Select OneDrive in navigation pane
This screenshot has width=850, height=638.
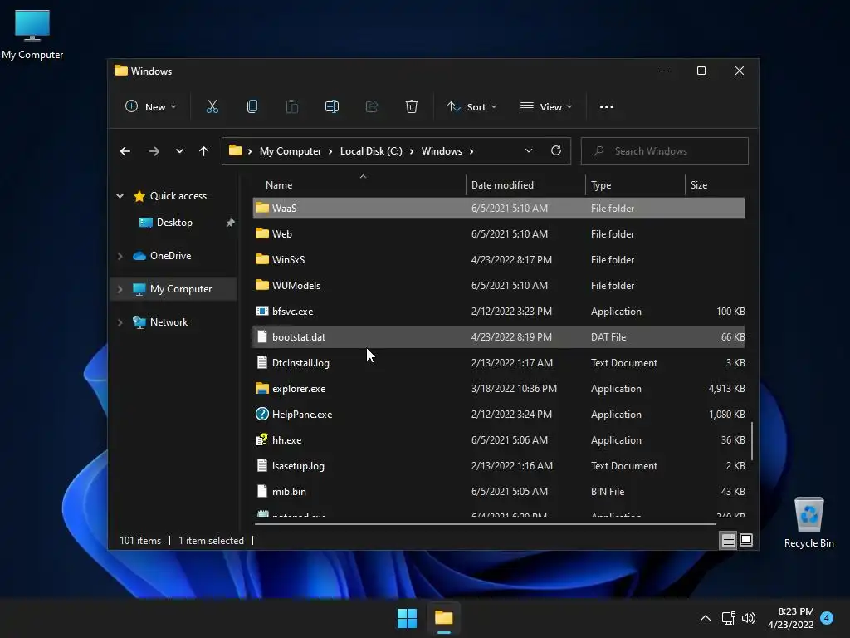pos(170,256)
